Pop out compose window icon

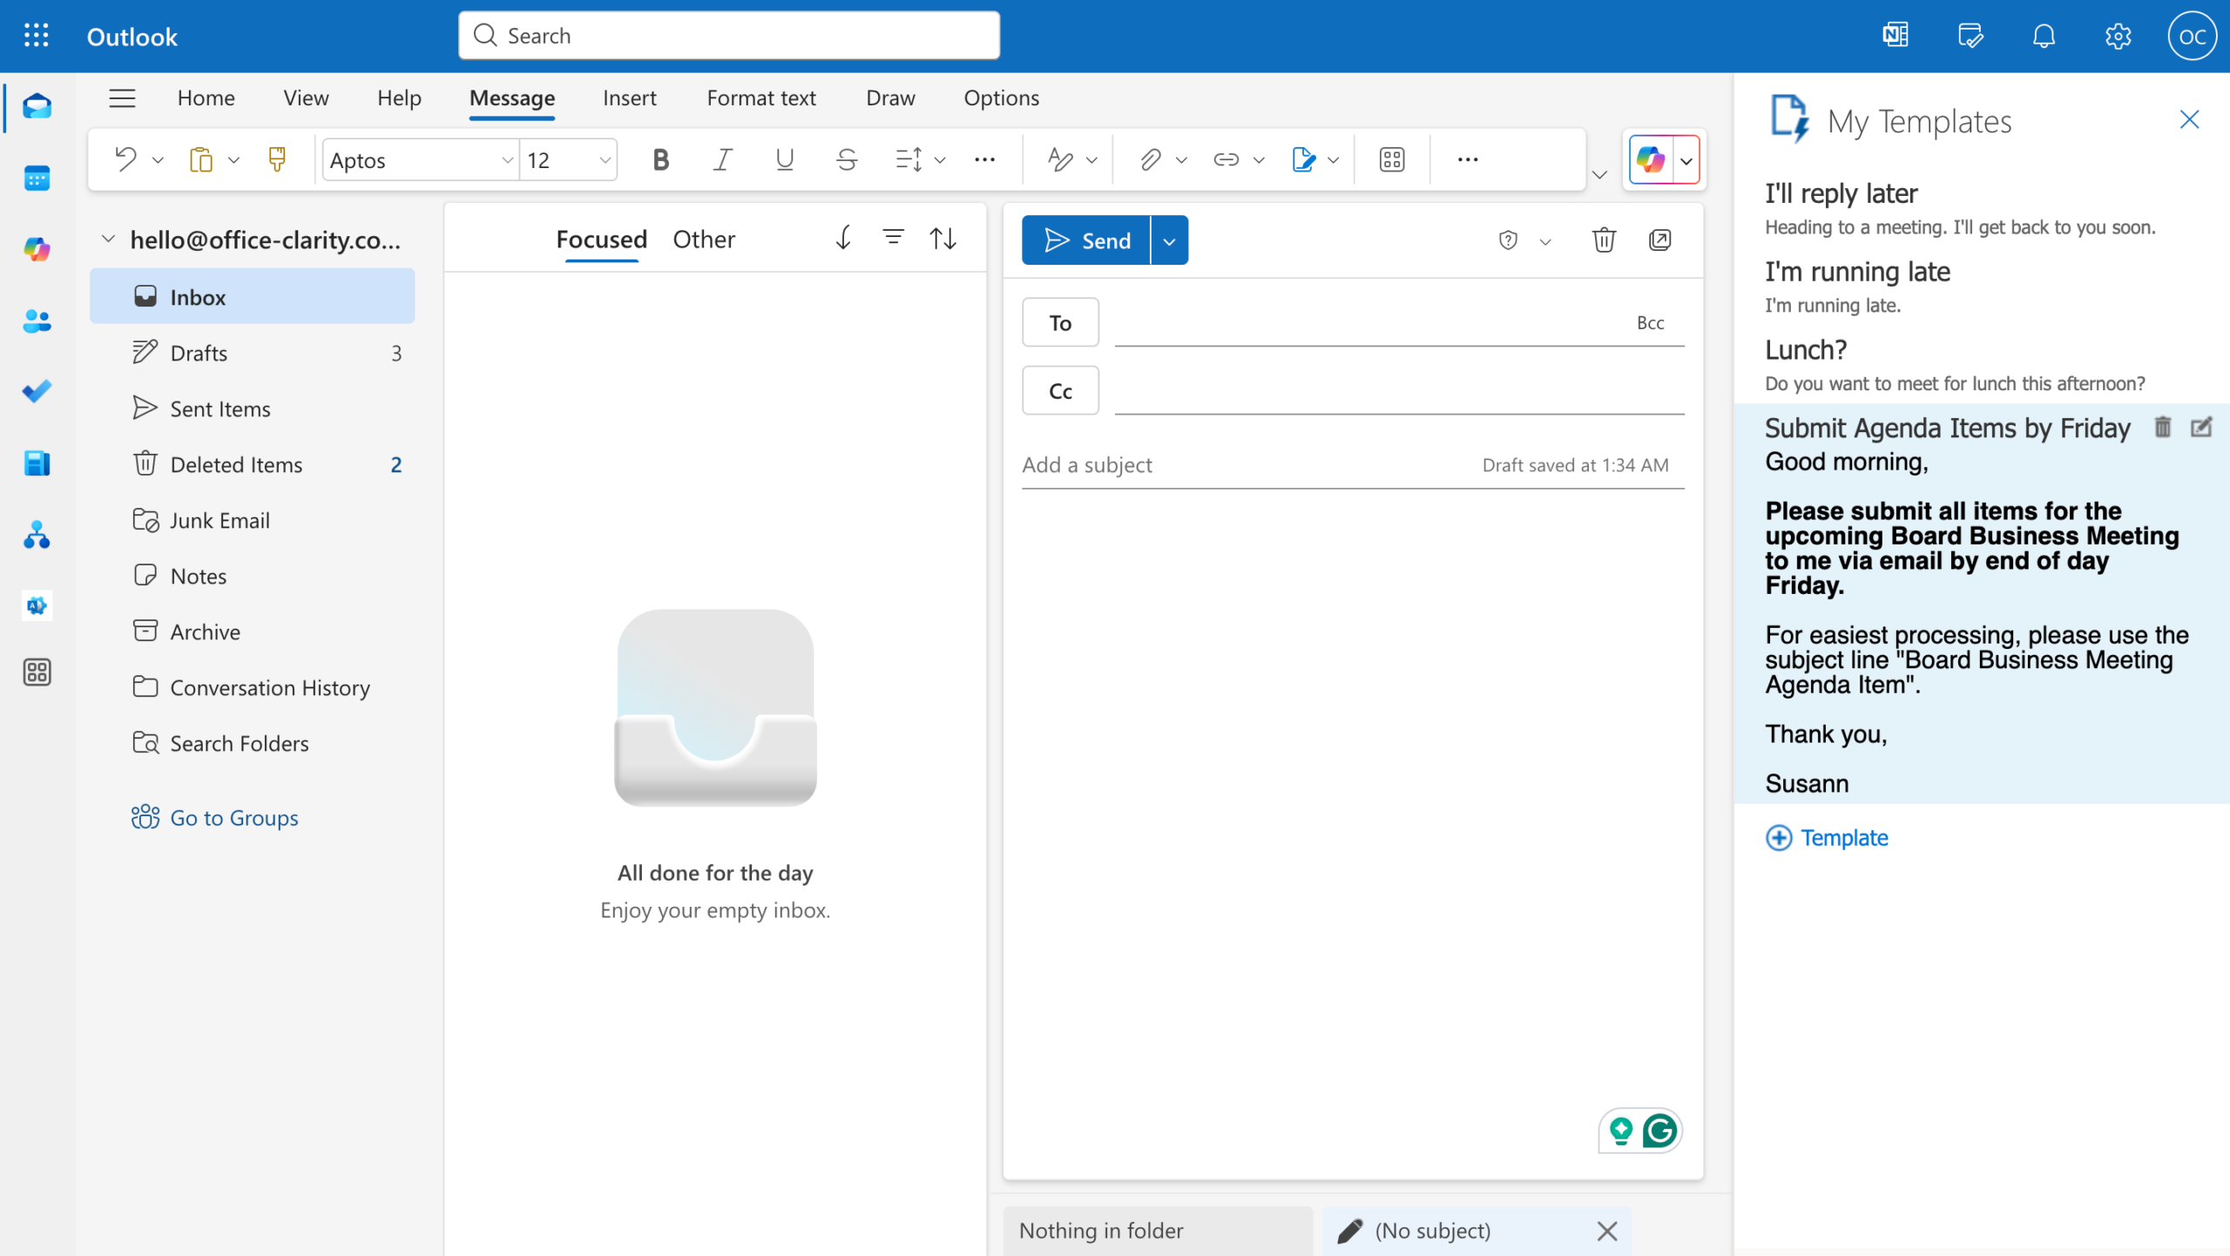[x=1659, y=240]
